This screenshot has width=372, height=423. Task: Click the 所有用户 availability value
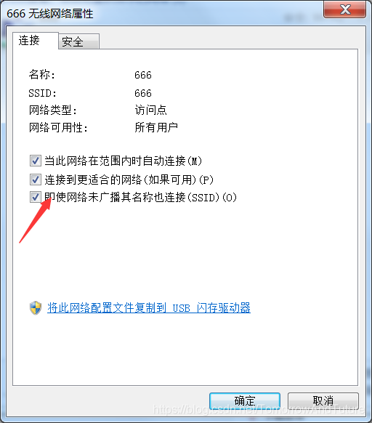156,127
